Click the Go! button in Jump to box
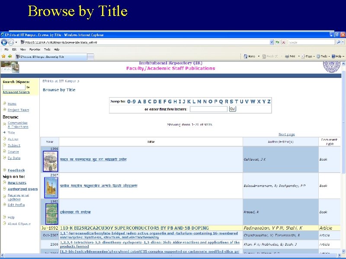Viewport: 346px width, 259px height. click(x=233, y=109)
